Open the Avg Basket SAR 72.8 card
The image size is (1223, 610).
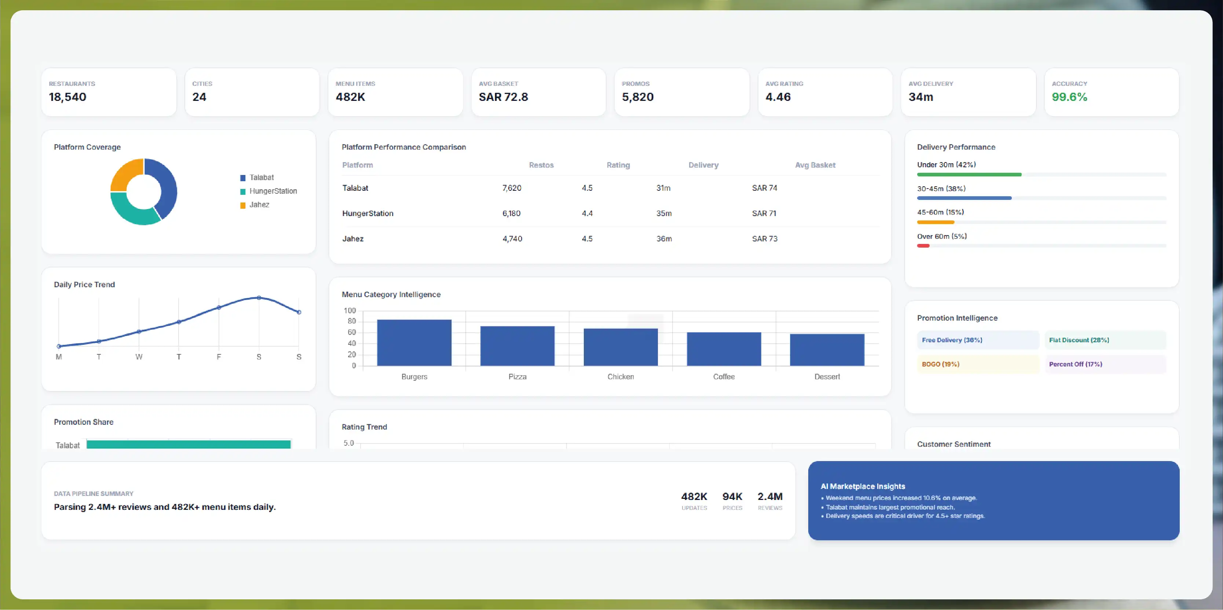tap(538, 92)
